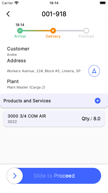
Task: Tap the order number 001-918 title
Action: point(54,14)
